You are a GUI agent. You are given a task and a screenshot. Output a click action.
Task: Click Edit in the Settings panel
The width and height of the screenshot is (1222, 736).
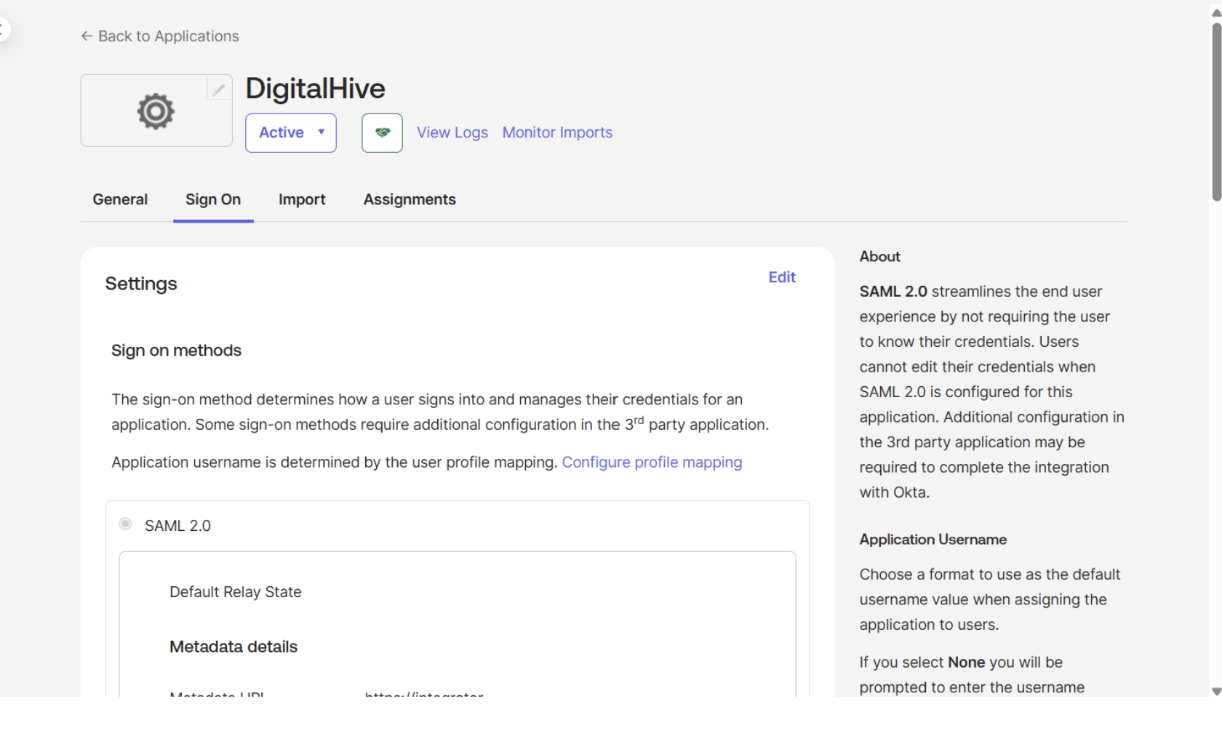pos(782,277)
